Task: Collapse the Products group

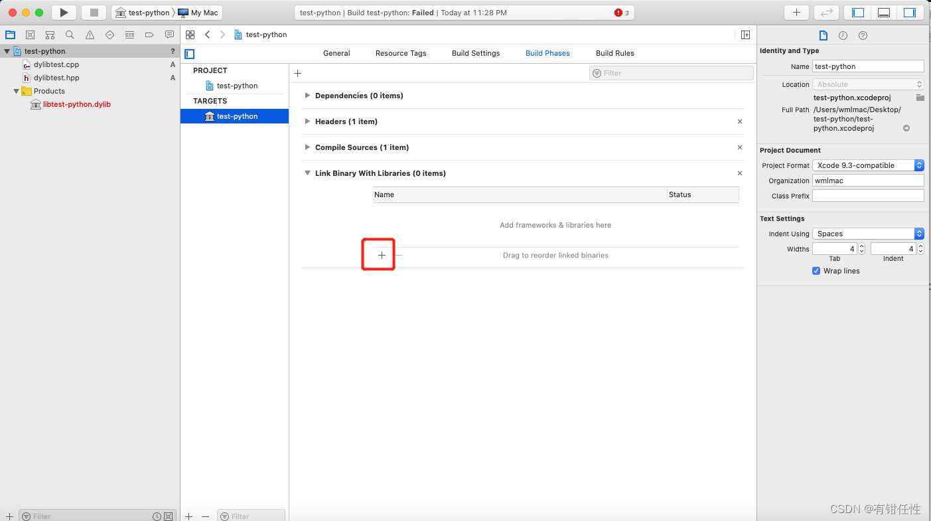Action: (x=16, y=91)
